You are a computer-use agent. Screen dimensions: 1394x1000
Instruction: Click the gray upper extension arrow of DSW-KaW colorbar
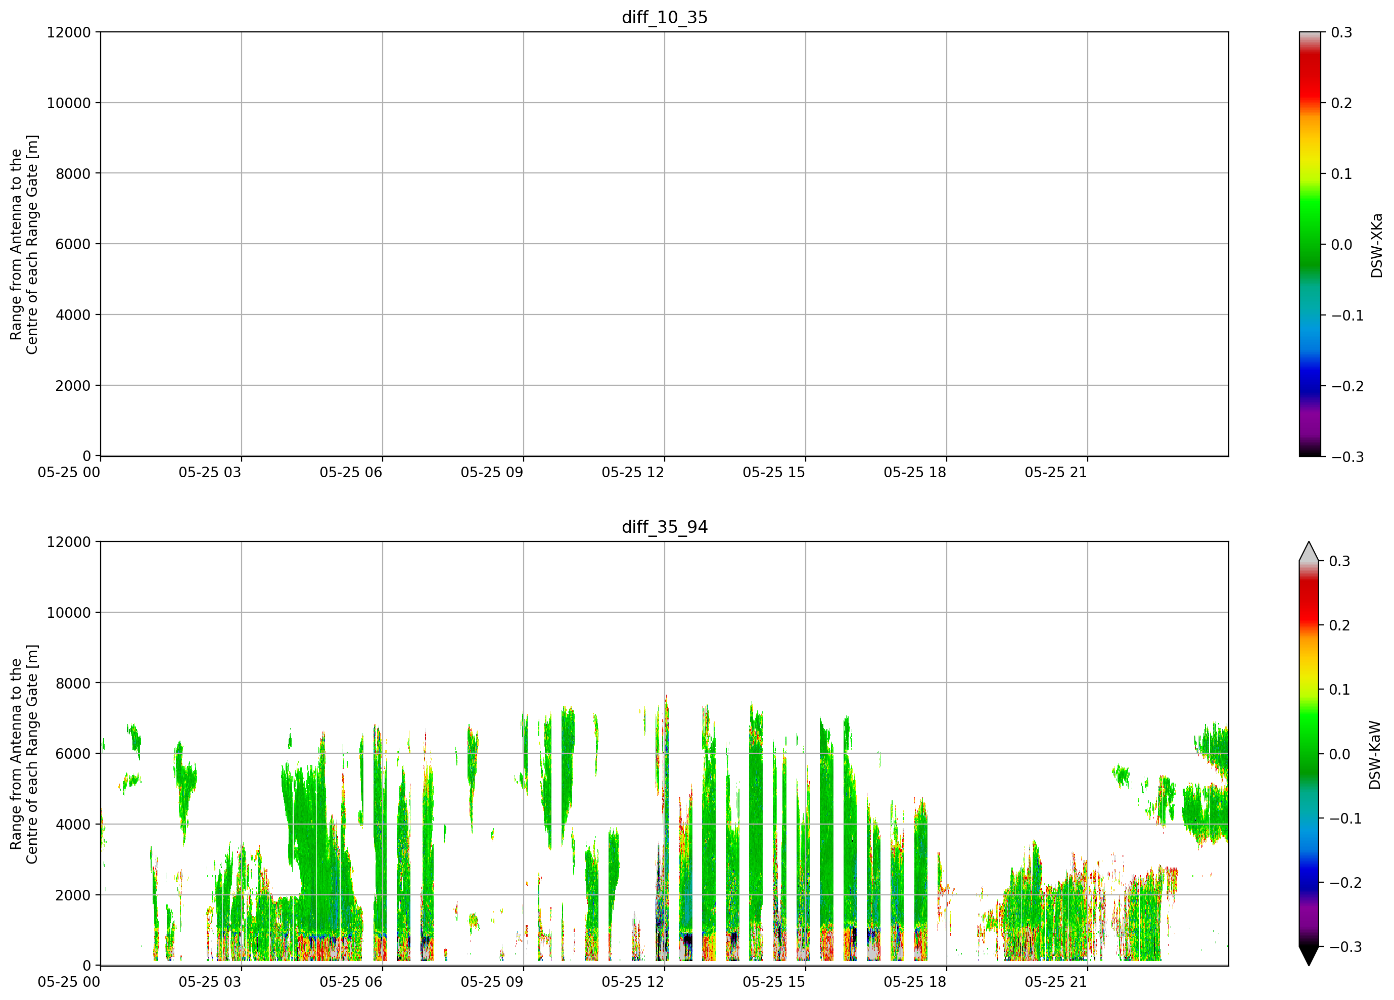[x=1309, y=552]
